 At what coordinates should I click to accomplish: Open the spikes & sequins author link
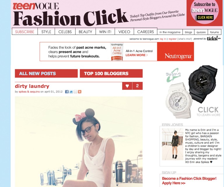pyautogui.click(x=29, y=92)
